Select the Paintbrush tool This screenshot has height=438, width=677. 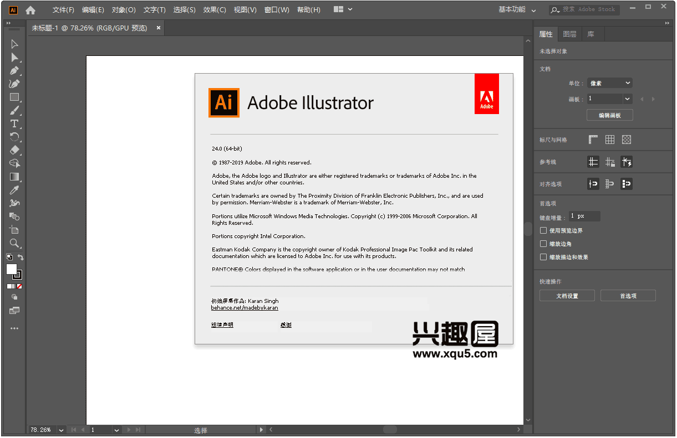point(14,111)
